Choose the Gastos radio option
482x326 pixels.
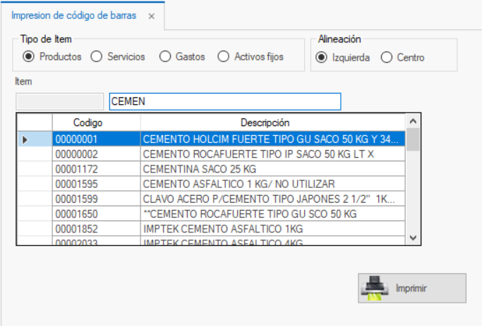pyautogui.click(x=165, y=56)
